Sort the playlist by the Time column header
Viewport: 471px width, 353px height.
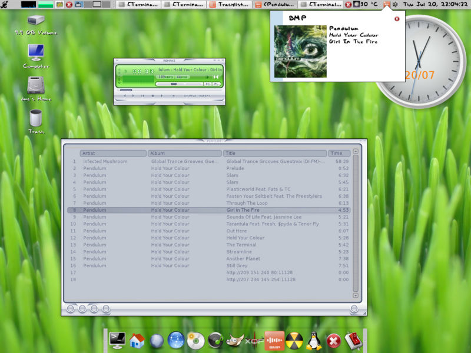coord(339,153)
